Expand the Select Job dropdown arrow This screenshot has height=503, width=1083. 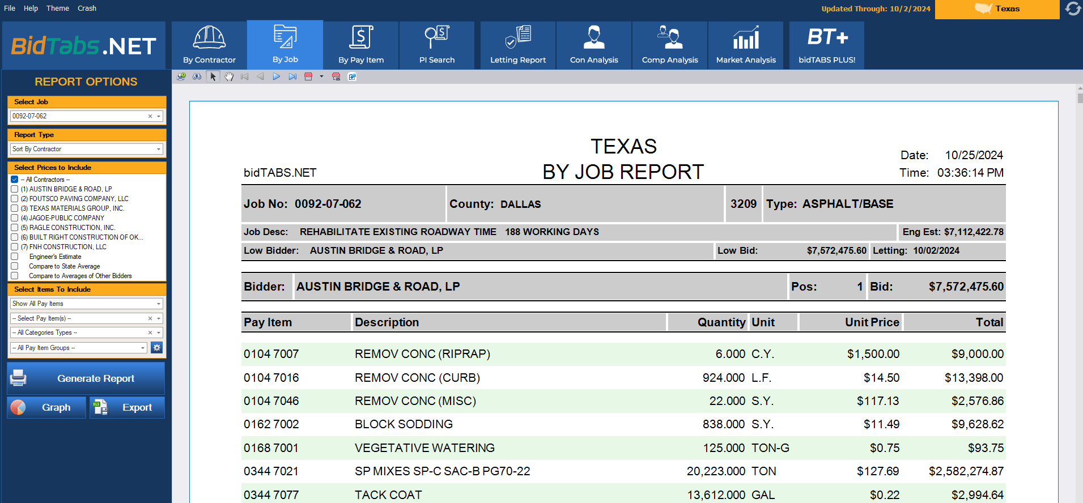tap(159, 116)
